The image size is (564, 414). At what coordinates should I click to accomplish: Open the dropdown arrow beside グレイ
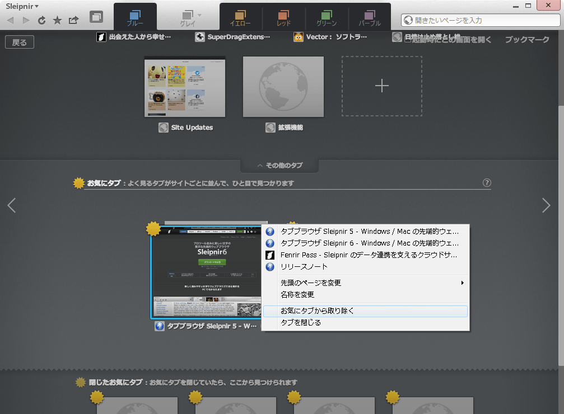[x=199, y=16]
